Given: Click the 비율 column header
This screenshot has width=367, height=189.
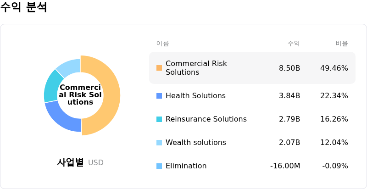Looking at the screenshot, I should [342, 44].
